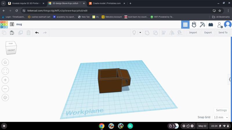Toggle perspective/orthographic view
Screen dimensions: 232x130
(x=5, y=98)
